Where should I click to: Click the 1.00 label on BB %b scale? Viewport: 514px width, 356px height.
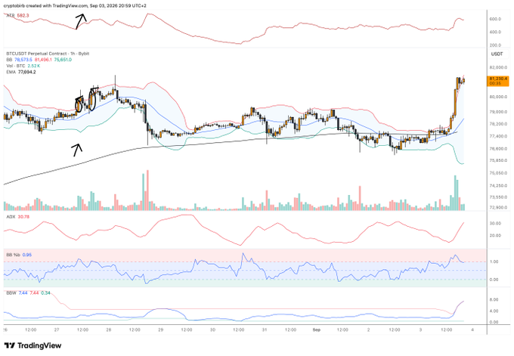(x=494, y=262)
